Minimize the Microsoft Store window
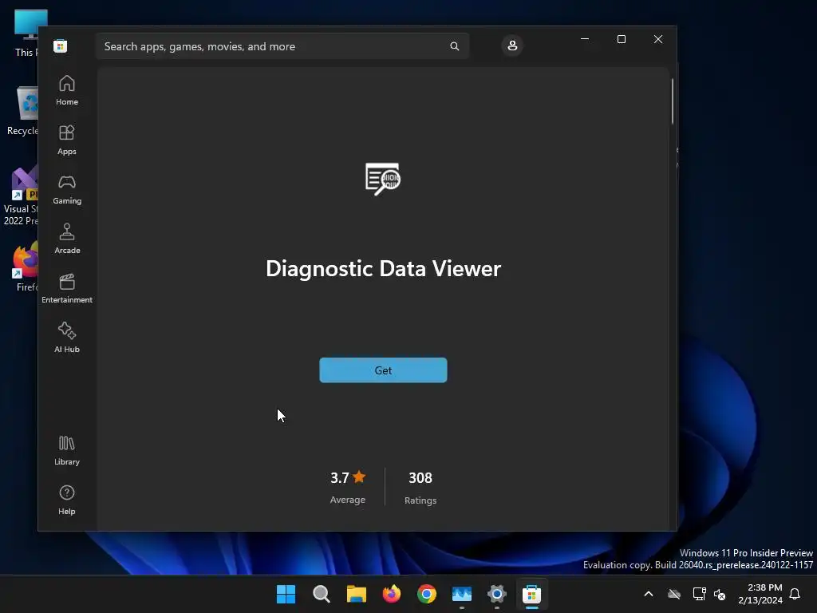The height and width of the screenshot is (613, 817). [585, 39]
